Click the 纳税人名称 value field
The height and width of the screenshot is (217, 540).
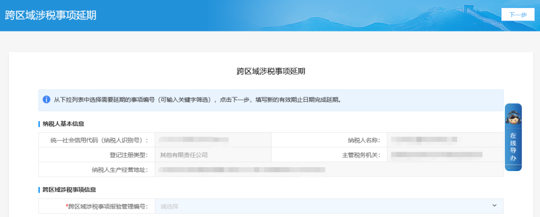point(445,140)
